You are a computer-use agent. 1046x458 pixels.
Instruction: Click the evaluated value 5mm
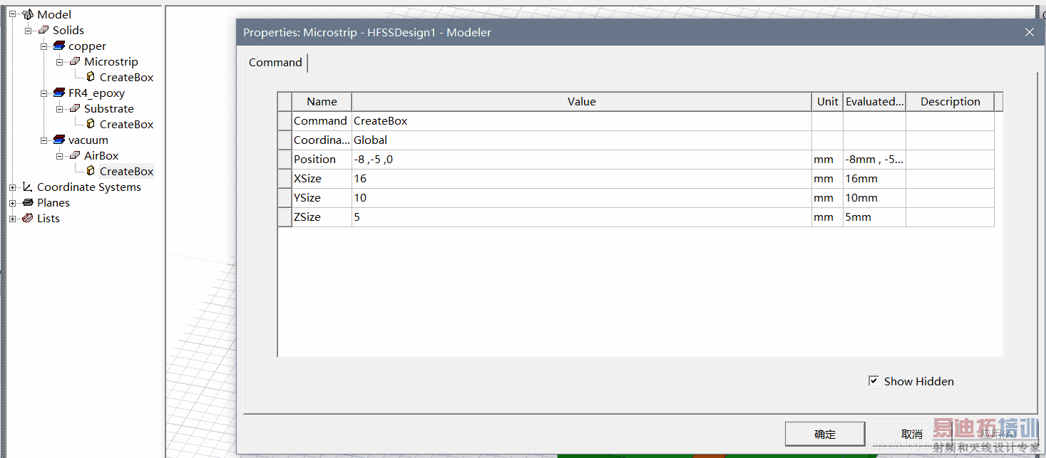coord(874,217)
